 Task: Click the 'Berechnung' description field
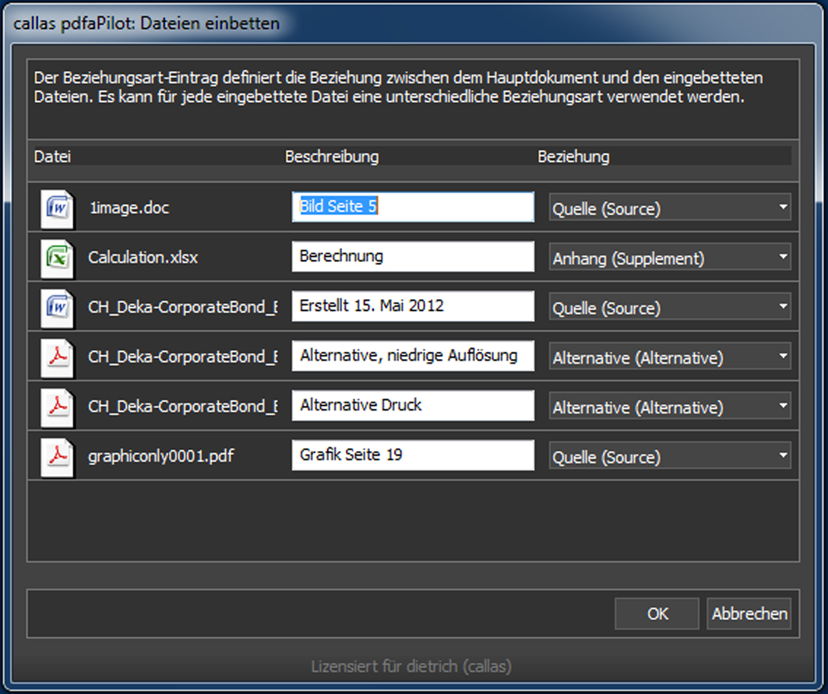pos(413,257)
